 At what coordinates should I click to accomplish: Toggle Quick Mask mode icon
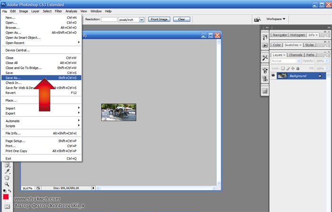point(7,206)
